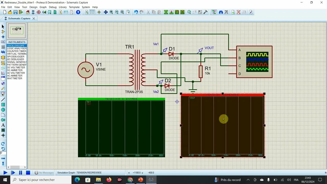Viewport: 327px width, 184px height.
Task: Open the Library menu
Action: (x=63, y=7)
